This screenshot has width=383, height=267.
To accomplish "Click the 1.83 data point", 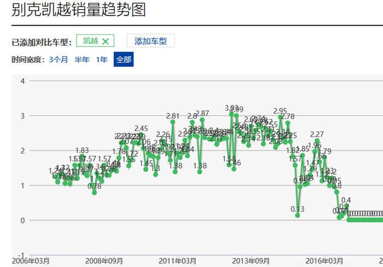I will coord(82,156).
